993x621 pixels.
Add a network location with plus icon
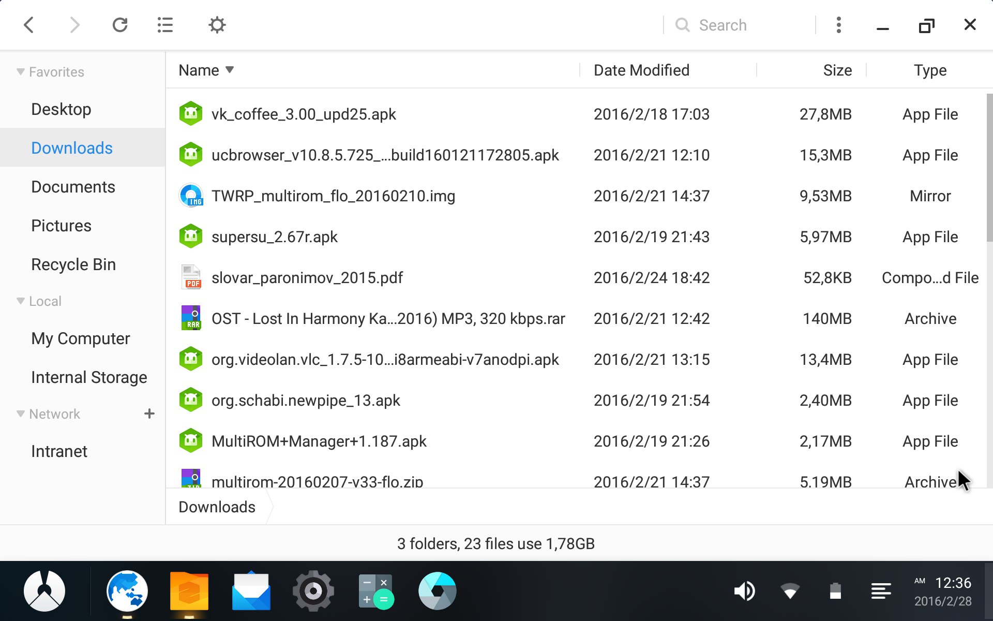(149, 413)
